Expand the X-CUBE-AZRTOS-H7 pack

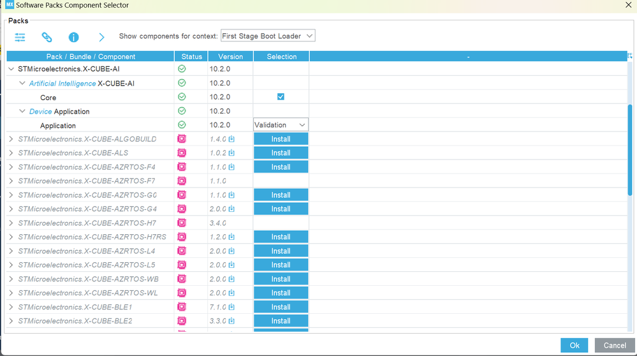pyautogui.click(x=11, y=223)
